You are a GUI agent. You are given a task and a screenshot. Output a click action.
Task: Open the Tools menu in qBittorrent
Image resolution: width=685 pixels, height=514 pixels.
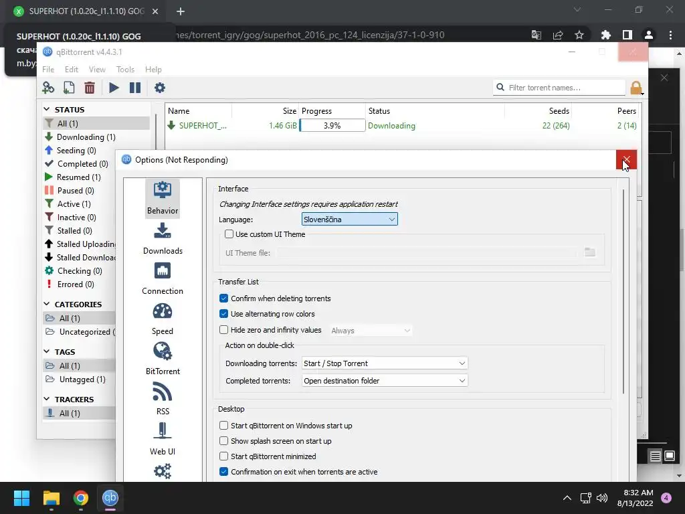pyautogui.click(x=125, y=70)
